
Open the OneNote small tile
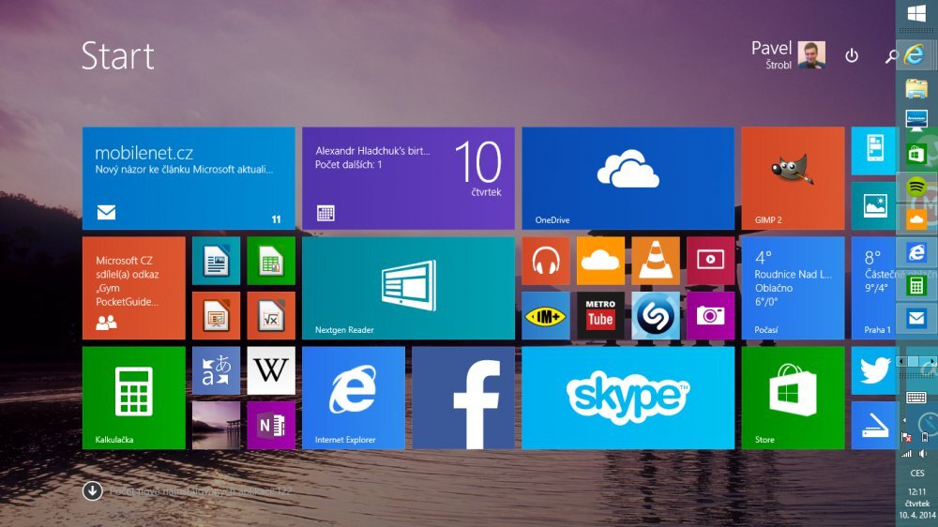click(271, 426)
